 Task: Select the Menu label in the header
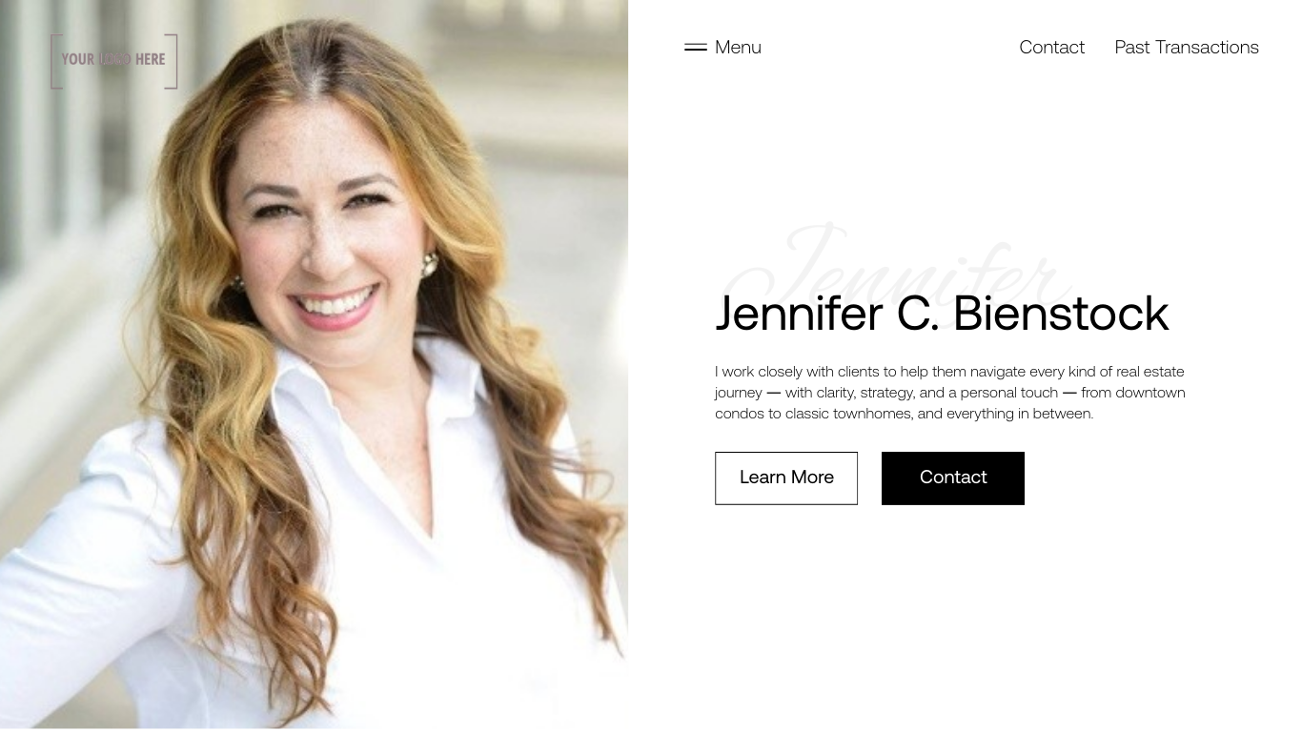click(738, 47)
